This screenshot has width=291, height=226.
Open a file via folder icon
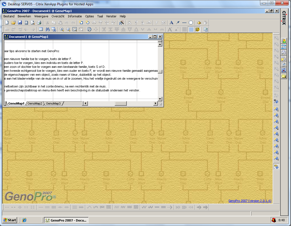(13, 23)
